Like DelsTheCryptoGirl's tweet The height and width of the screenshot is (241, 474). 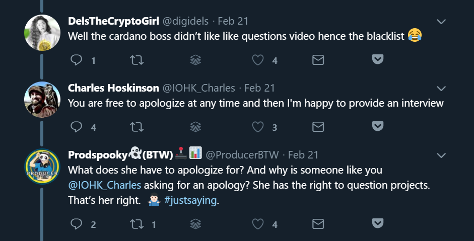tap(257, 60)
